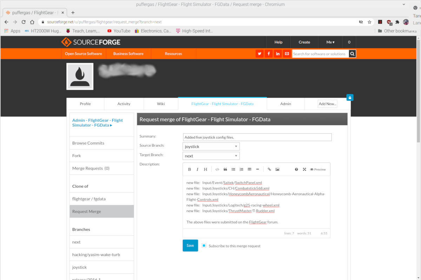This screenshot has height=280, width=421.
Task: Insert link in description editor
Action: tap(269, 169)
